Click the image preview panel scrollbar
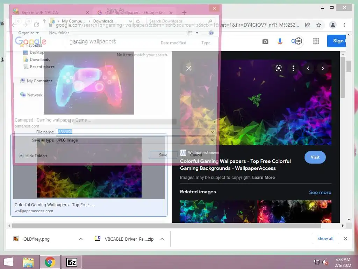The width and height of the screenshot is (358, 269). [x=343, y=77]
